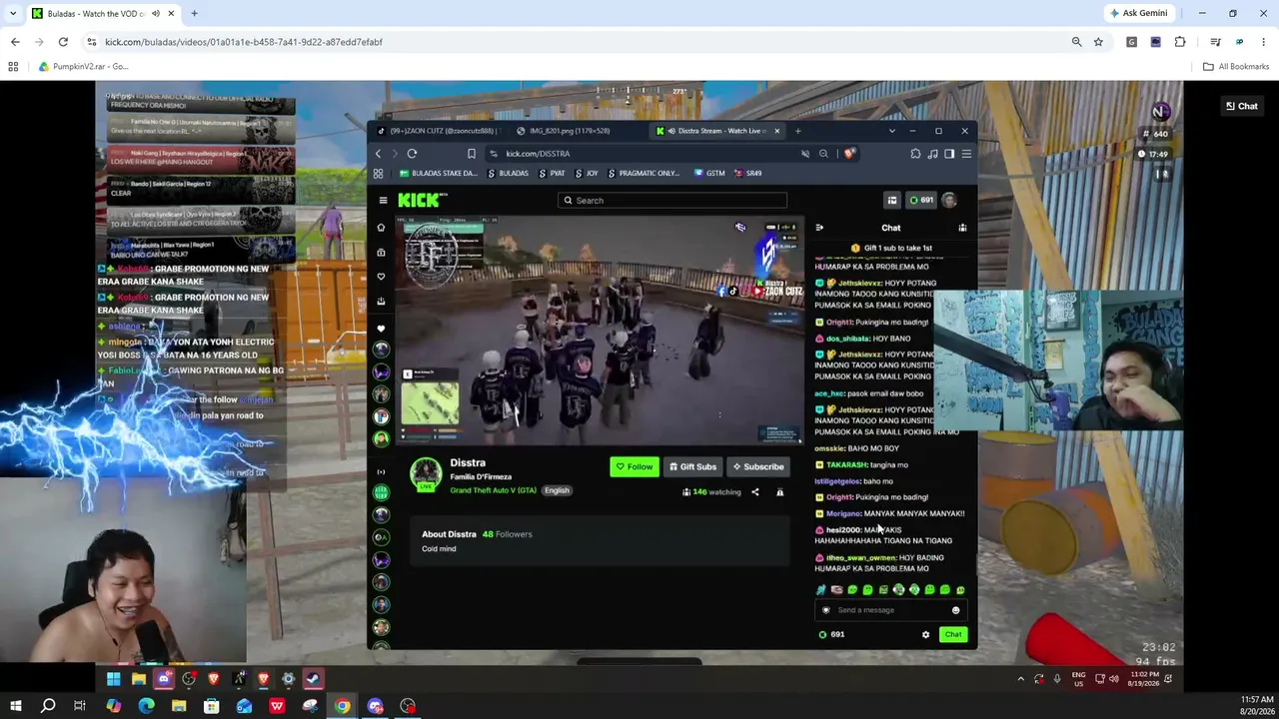1279x719 pixels.
Task: Expand the Kick sidebar hamburger menu
Action: pyautogui.click(x=383, y=201)
